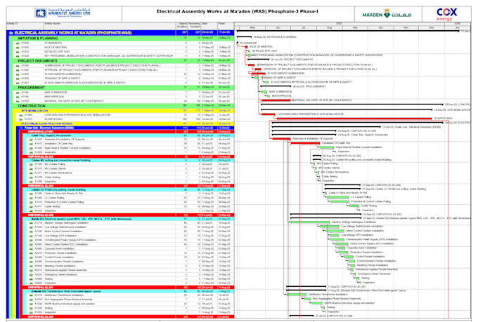
Task: Collapse the PROJECT DOCUMENTS group band
Action: coord(120,61)
